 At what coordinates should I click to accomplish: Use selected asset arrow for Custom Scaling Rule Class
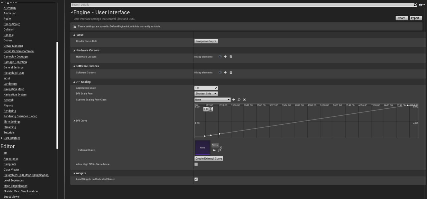coord(234,99)
